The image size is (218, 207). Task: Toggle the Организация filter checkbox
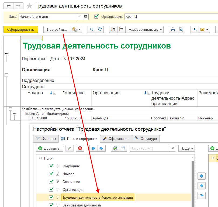pos(96,16)
